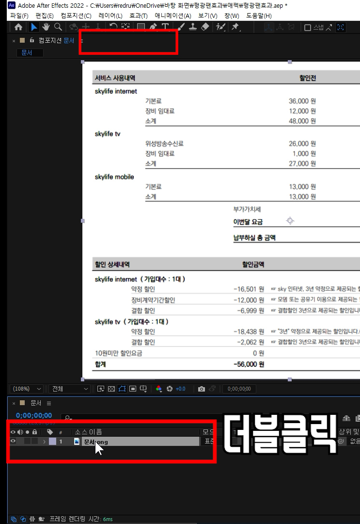Open the 효과(T) menu

(138, 16)
